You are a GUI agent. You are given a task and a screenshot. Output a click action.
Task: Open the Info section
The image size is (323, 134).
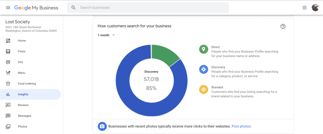click(20, 62)
